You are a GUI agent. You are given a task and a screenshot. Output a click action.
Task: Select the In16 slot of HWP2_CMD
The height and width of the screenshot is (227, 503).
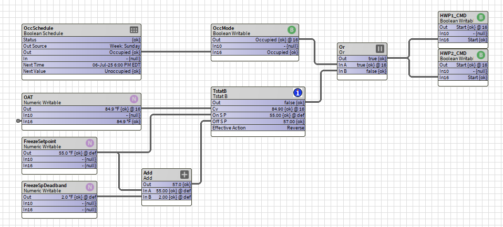coord(463,78)
